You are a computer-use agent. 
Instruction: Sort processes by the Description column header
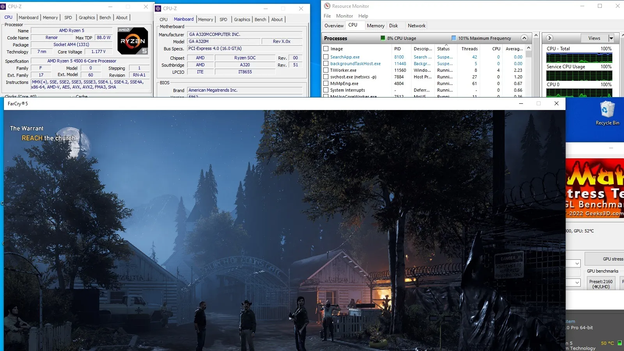423,49
